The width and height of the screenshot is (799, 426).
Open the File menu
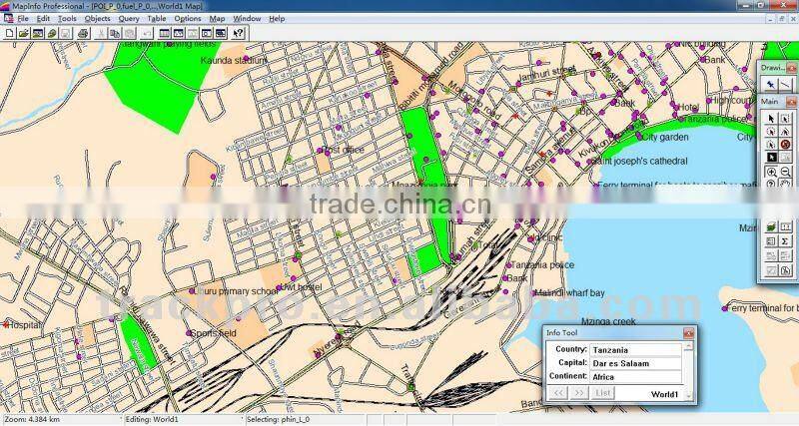click(x=23, y=18)
